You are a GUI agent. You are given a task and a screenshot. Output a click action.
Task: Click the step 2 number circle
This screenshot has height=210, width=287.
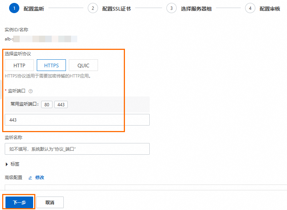[x=93, y=8]
